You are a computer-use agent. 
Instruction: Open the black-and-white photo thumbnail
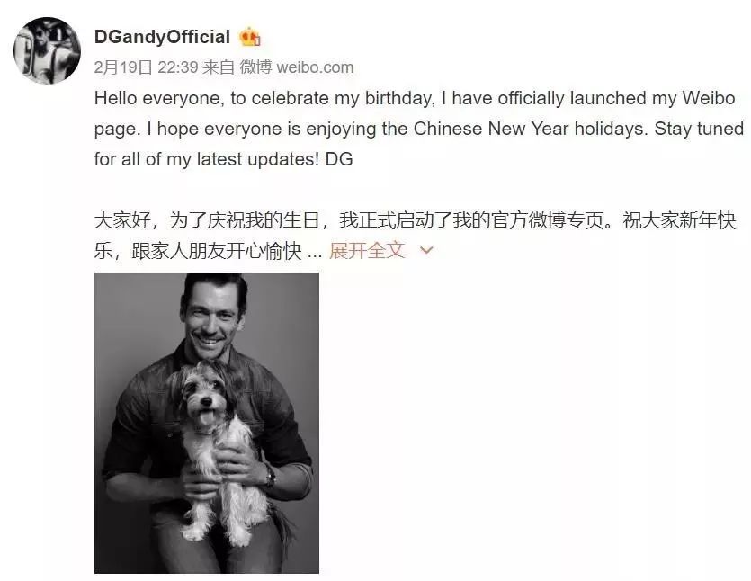coord(207,423)
